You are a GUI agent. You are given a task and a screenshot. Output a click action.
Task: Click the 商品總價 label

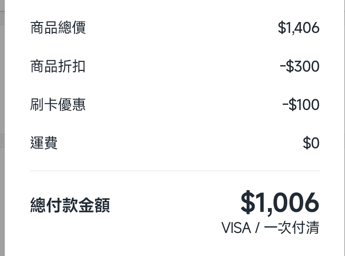(58, 28)
